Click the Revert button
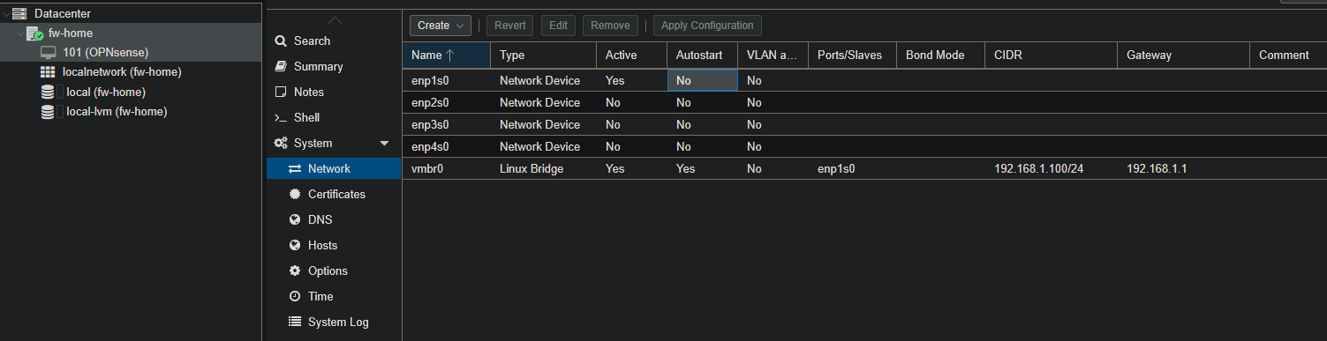Viewport: 1327px width, 341px height. (509, 26)
